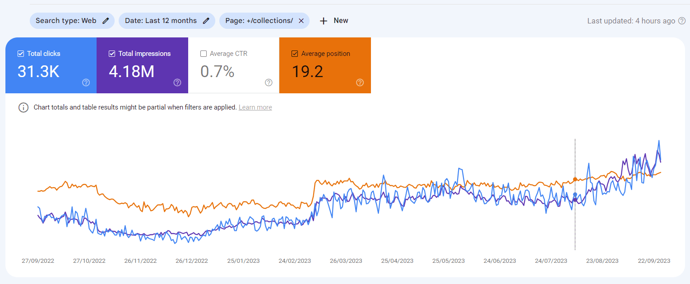Open help tooltip on Total clicks card
Screen dimensions: 690x284
(86, 82)
